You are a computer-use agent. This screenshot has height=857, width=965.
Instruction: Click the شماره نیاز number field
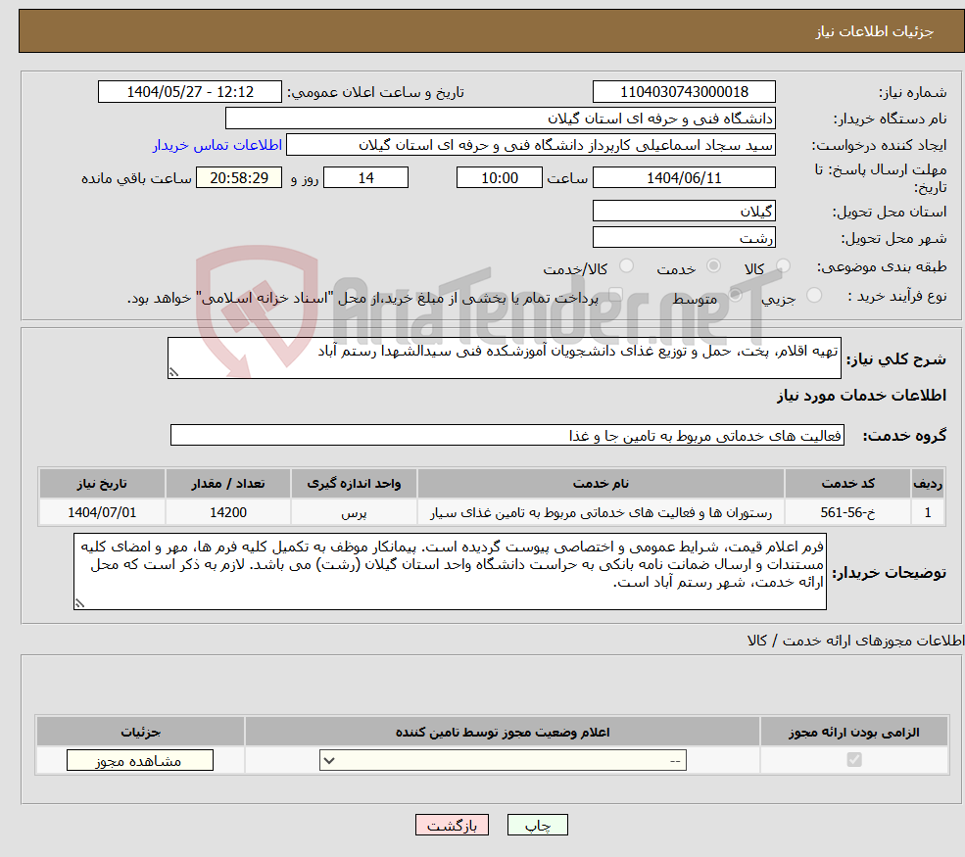click(684, 91)
